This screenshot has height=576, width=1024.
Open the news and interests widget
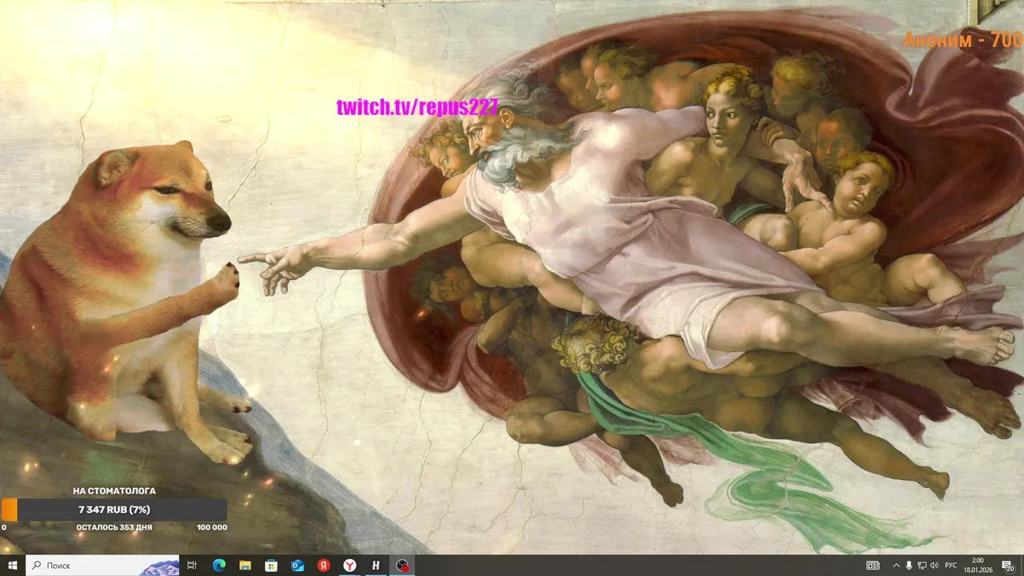873,566
